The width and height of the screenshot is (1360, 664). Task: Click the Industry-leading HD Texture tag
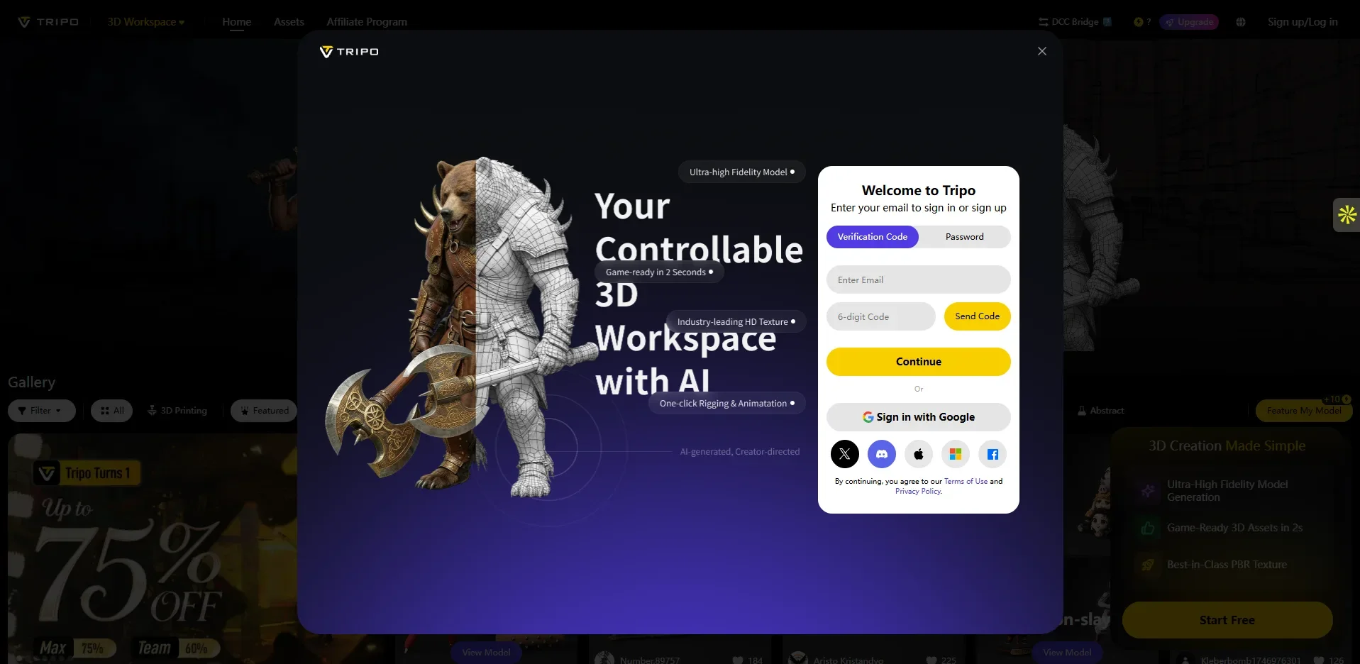click(x=736, y=322)
